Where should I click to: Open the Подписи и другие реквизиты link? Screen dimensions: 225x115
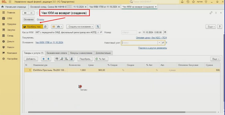pyautogui.click(x=152, y=48)
